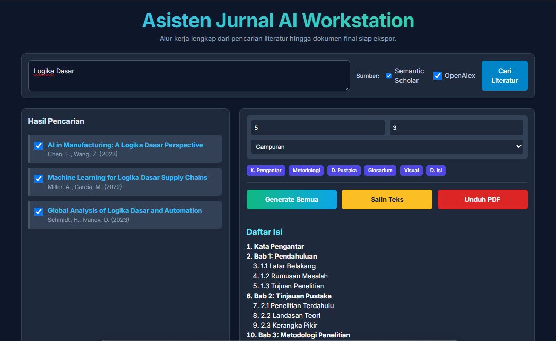Select the D. Pustaka tab
The height and width of the screenshot is (341, 556).
pyautogui.click(x=343, y=170)
